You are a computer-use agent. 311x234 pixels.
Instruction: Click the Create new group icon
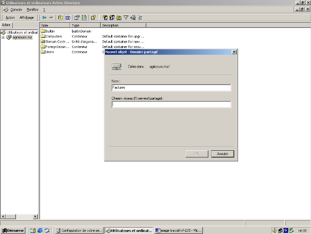112,17
